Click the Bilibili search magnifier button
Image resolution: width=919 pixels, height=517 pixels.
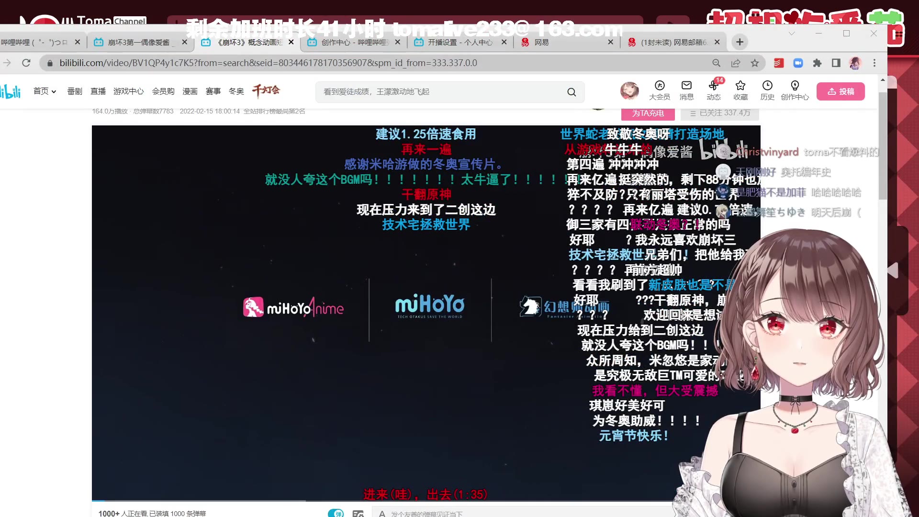(572, 92)
